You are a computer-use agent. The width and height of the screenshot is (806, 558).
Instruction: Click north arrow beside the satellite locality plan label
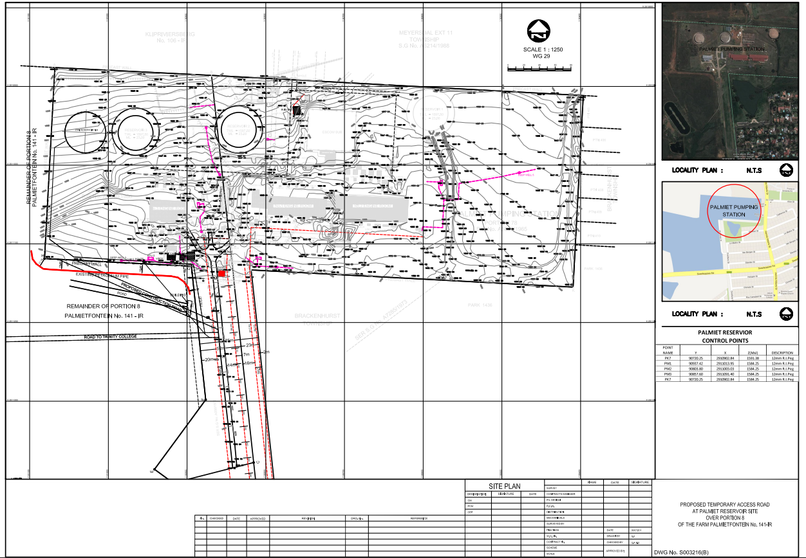785,170
